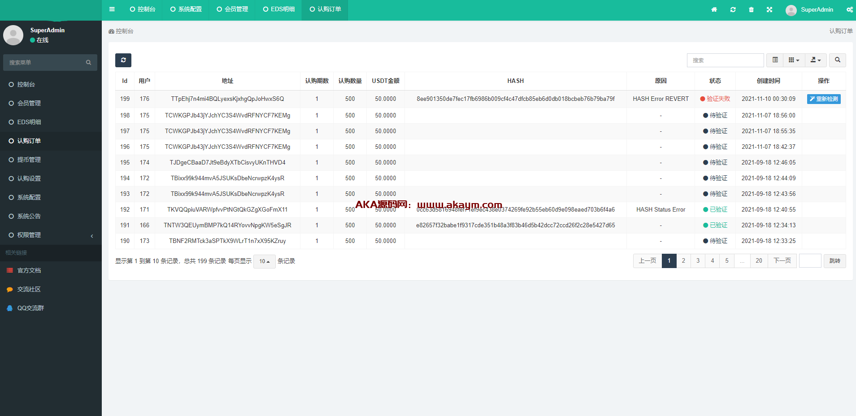
Task: Toggle the hamburger sidebar menu icon
Action: point(112,9)
